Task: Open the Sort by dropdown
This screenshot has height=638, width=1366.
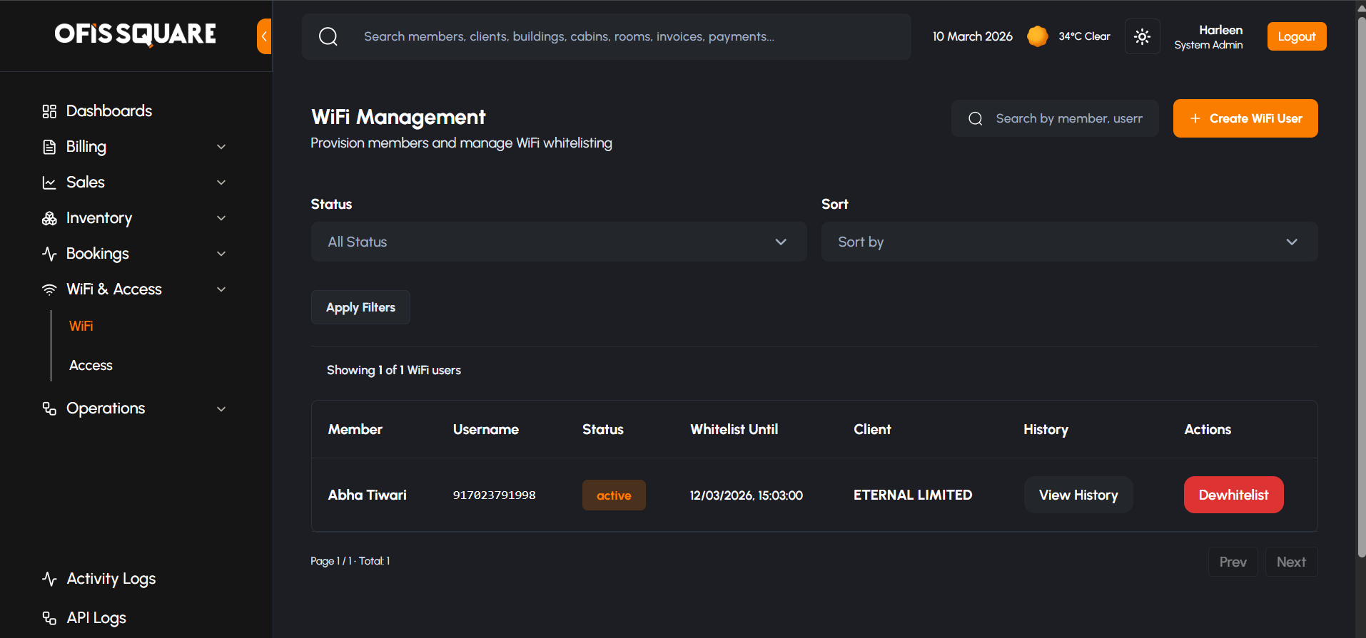Action: (1068, 242)
